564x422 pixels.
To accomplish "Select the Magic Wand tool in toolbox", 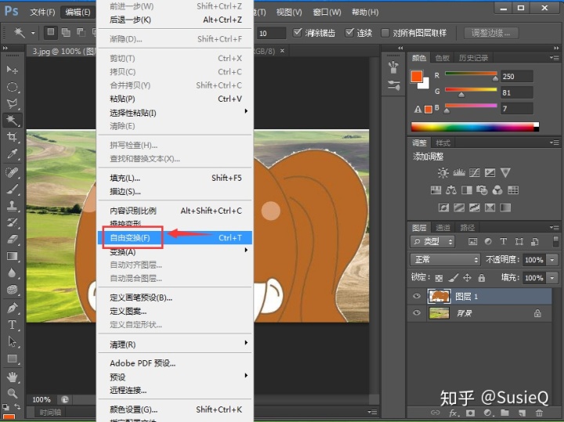I will (12, 121).
